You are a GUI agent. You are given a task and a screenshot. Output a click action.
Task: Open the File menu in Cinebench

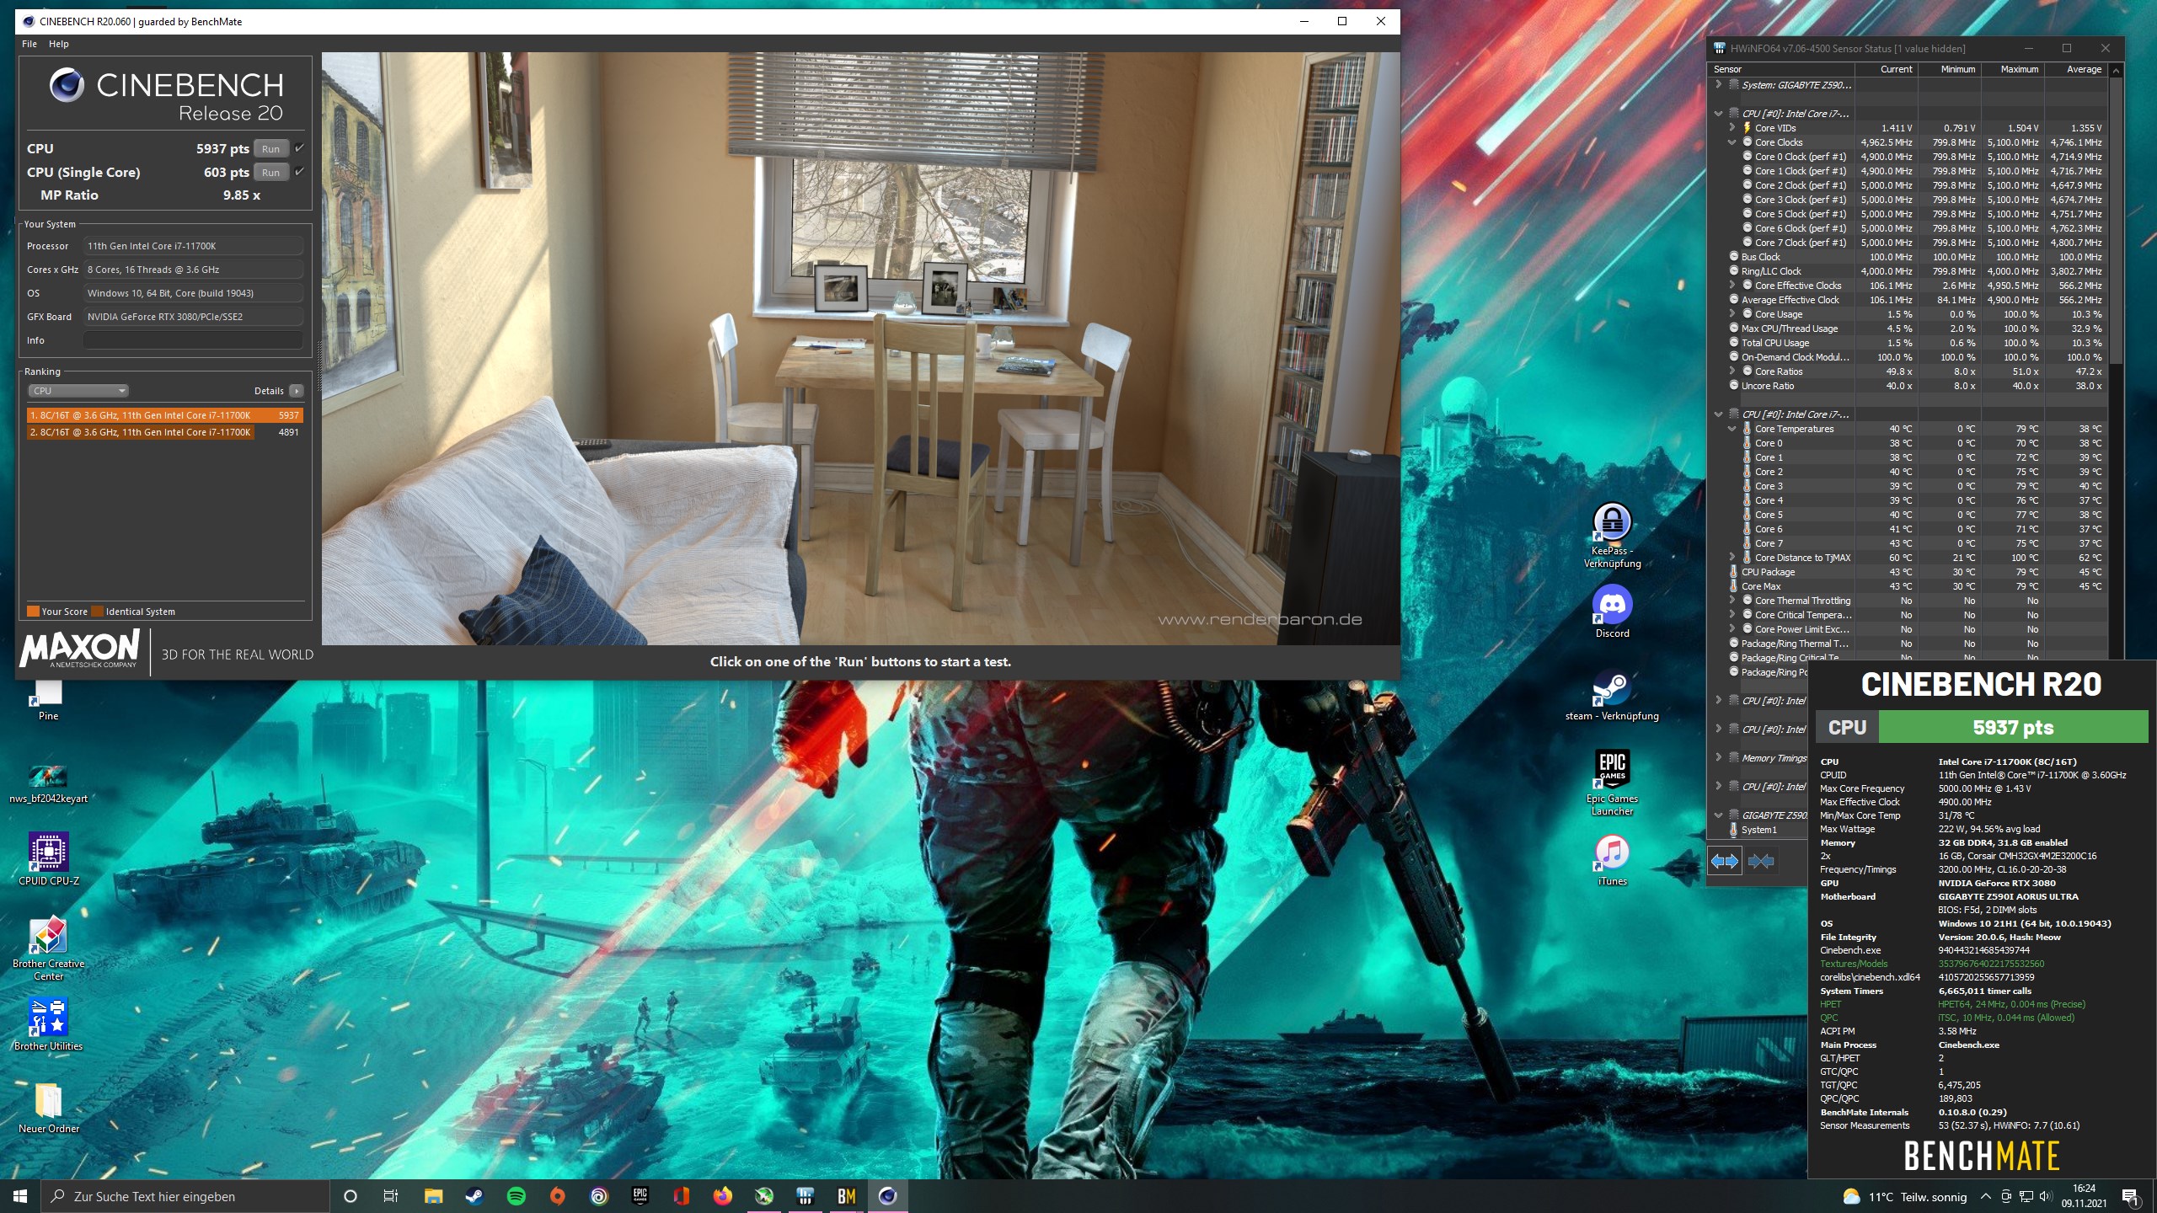coord(29,44)
